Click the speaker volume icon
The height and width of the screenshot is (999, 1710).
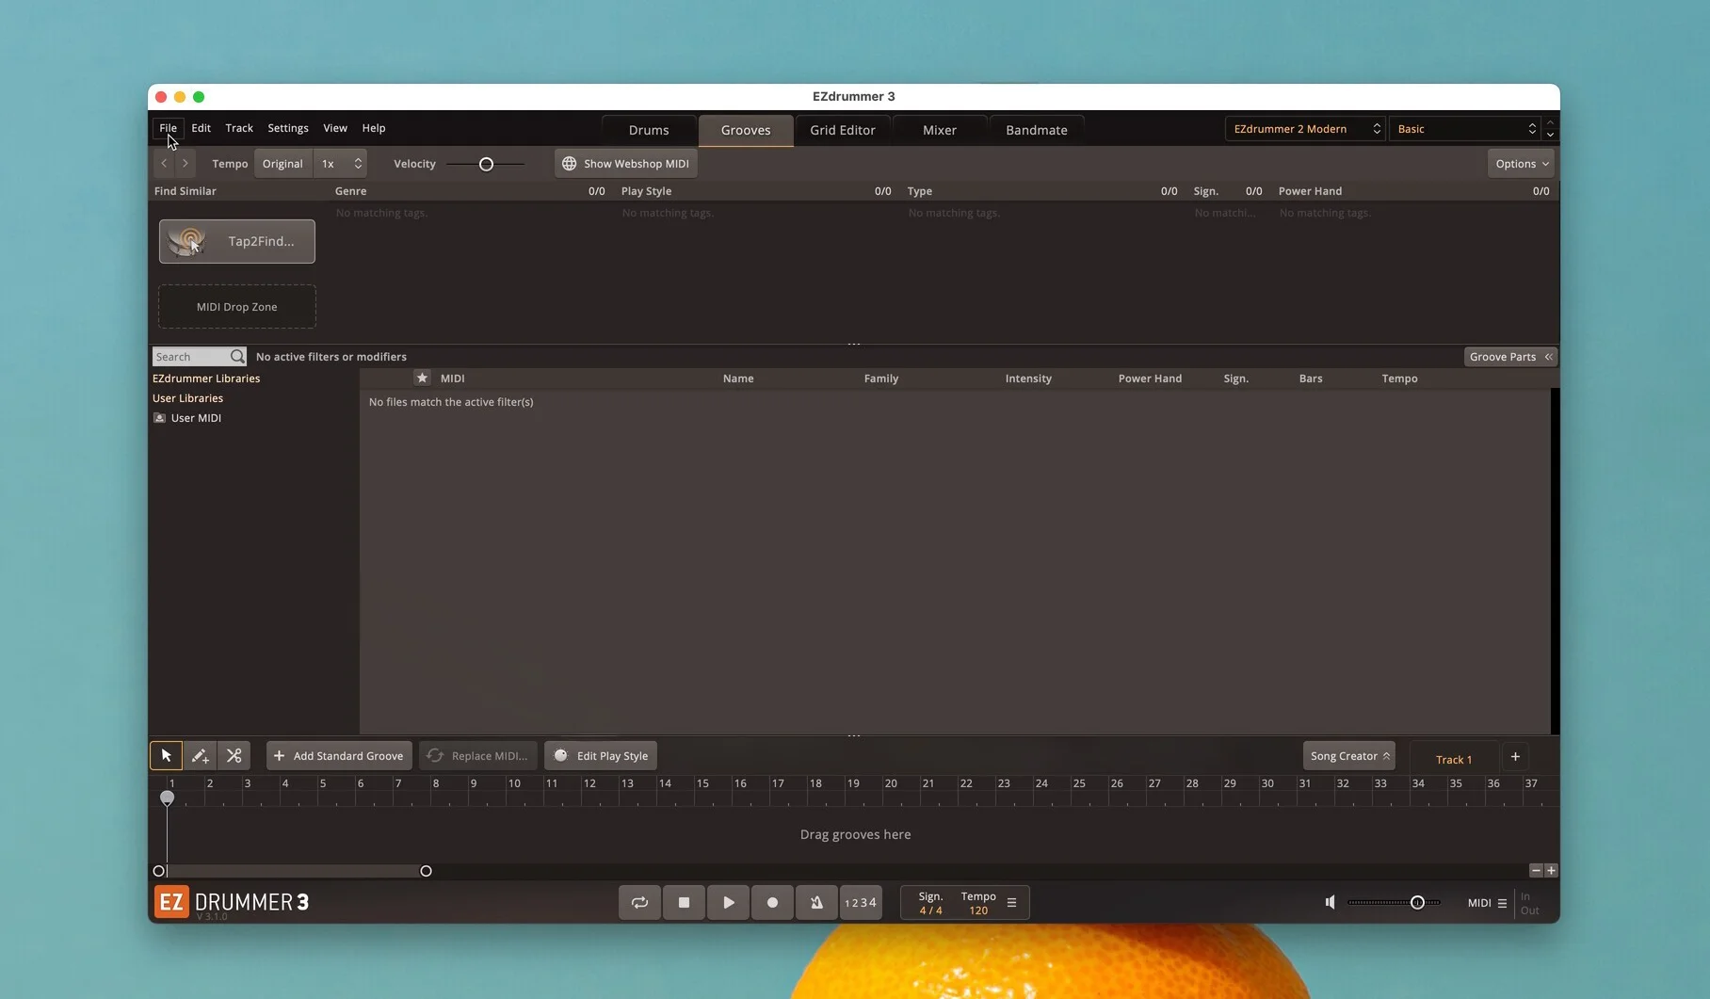point(1330,902)
